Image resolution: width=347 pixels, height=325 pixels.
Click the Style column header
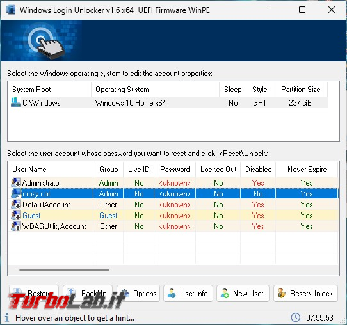tap(260, 90)
